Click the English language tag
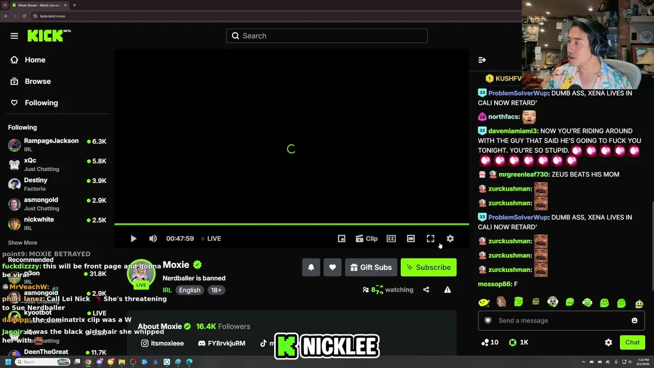 [x=190, y=290]
